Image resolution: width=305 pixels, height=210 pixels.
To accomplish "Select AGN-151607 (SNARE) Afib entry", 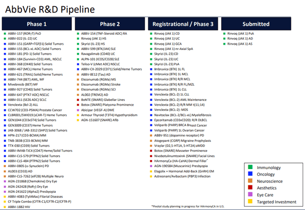I will [100, 120].
